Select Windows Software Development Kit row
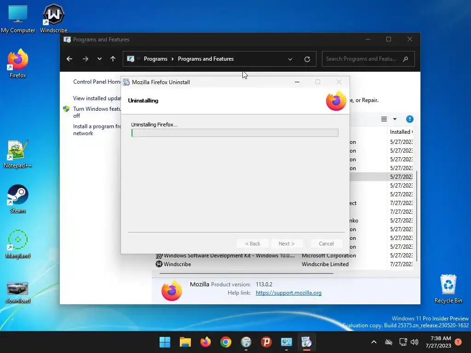471x353 pixels. pos(283,256)
